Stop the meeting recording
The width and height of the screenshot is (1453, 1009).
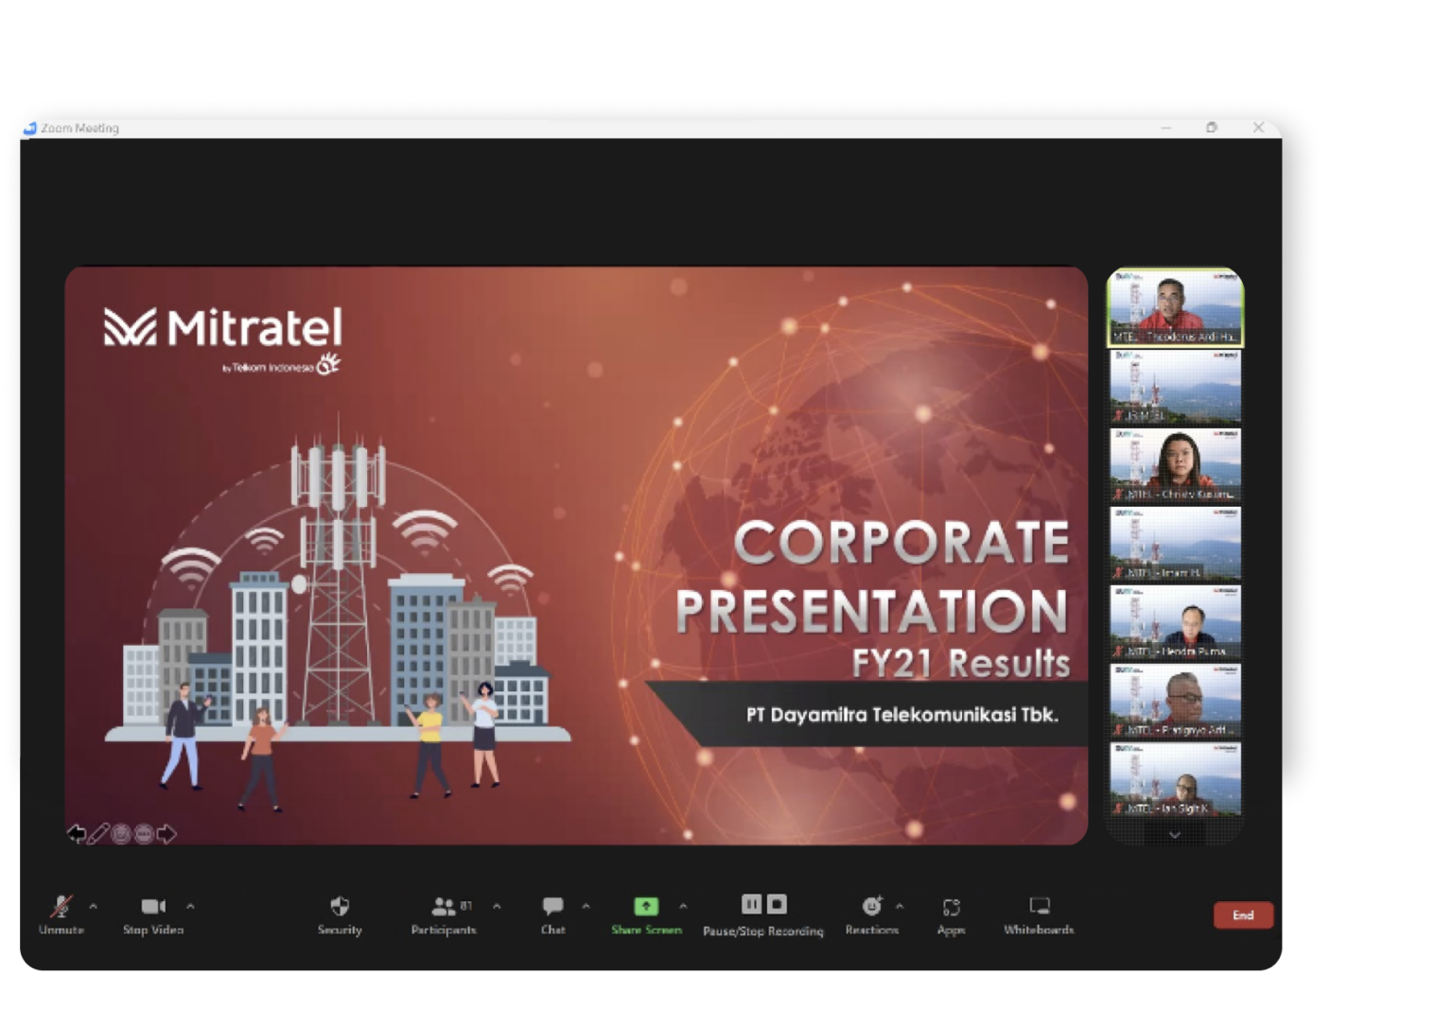[778, 904]
